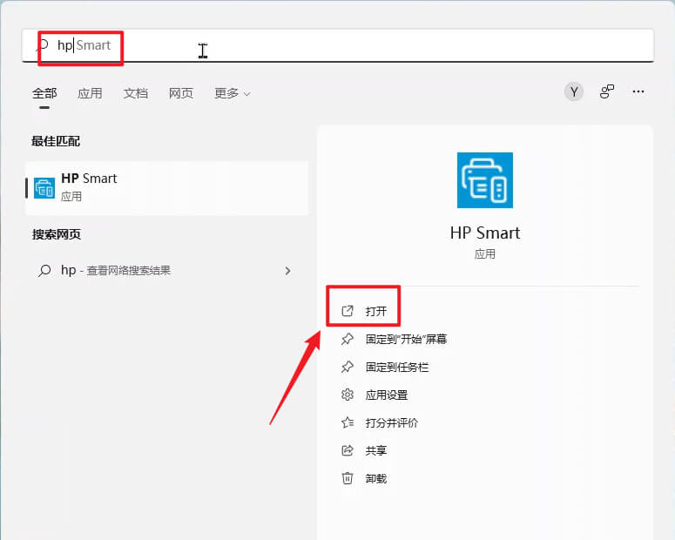
Task: Click magnifier icon beside hp web search
Action: point(44,271)
